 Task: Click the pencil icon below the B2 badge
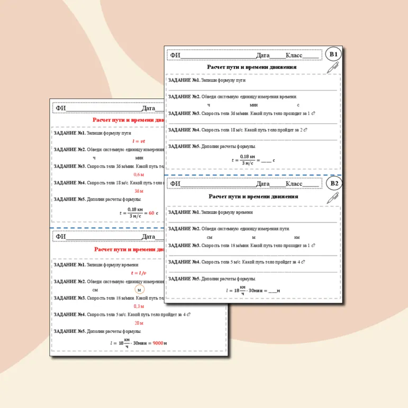[333, 197]
